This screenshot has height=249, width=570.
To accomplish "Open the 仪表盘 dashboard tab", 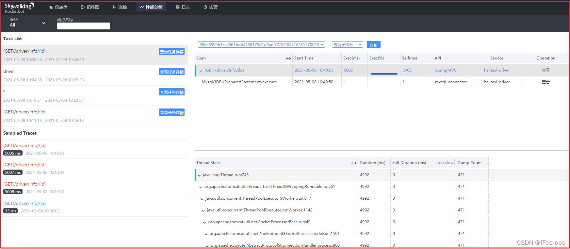I will [58, 7].
